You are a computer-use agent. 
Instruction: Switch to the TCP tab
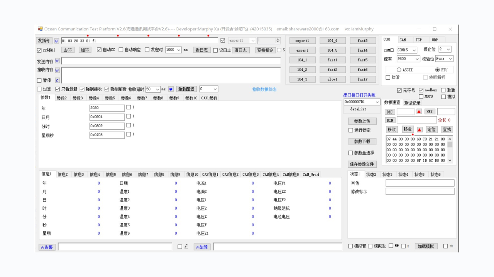pos(419,40)
